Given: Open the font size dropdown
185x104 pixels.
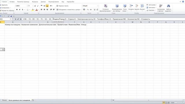Looking at the screenshot, I should pyautogui.click(x=33, y=6).
